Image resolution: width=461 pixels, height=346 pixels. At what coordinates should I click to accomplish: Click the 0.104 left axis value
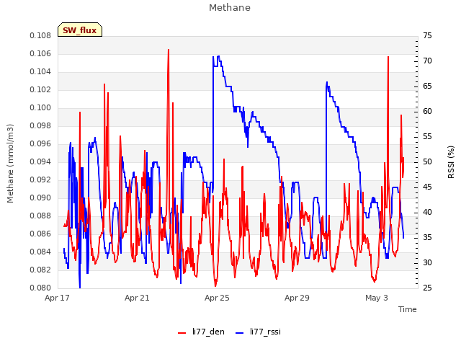[40, 71]
